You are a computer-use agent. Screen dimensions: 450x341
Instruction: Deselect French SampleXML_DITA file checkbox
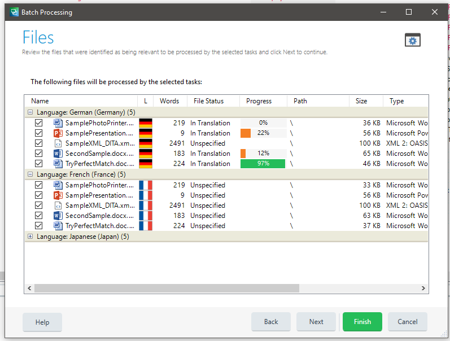(39, 206)
